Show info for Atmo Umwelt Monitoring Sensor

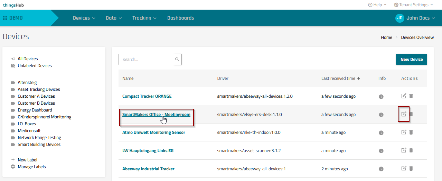pyautogui.click(x=381, y=132)
